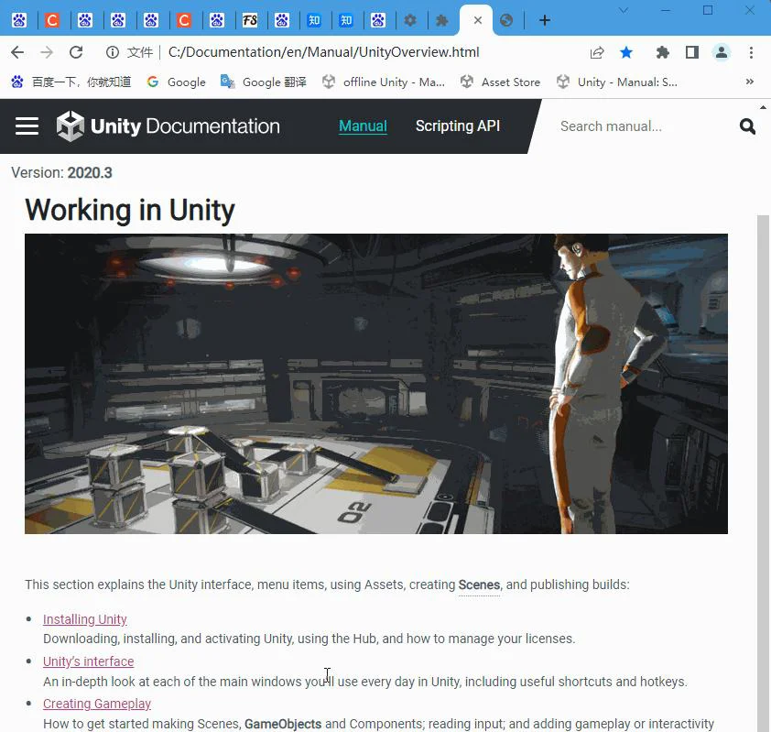The image size is (771, 732).
Task: View site information icon in address bar
Action: pos(113,52)
